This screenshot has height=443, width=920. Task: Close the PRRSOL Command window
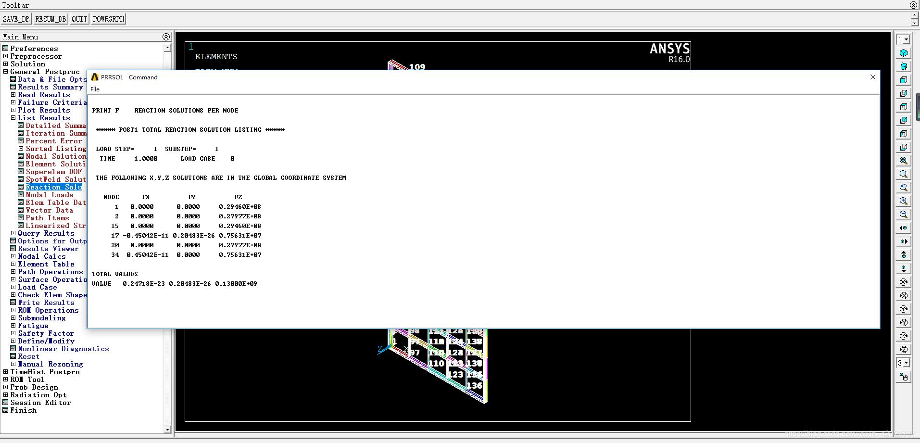[x=873, y=77]
